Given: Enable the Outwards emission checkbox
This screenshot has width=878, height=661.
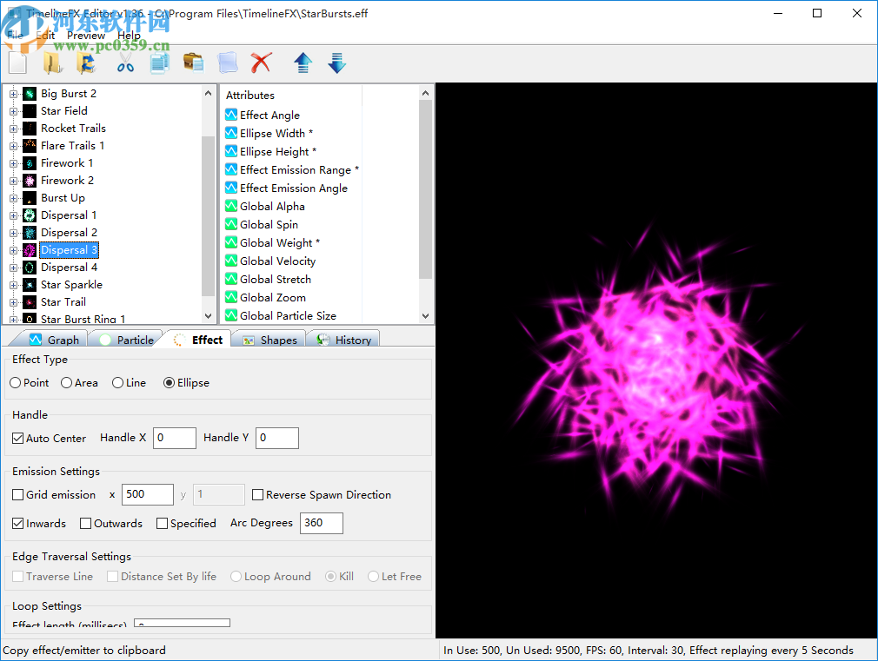Looking at the screenshot, I should pyautogui.click(x=84, y=523).
